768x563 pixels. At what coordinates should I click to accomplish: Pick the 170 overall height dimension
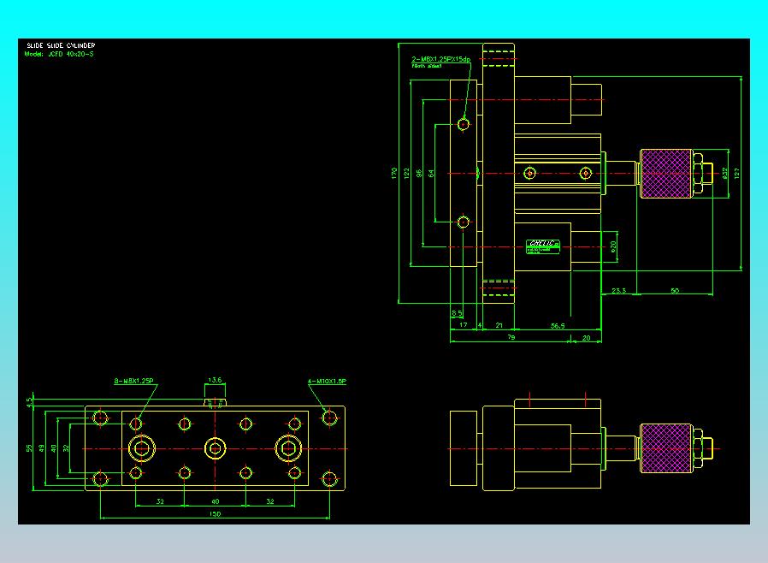394,173
